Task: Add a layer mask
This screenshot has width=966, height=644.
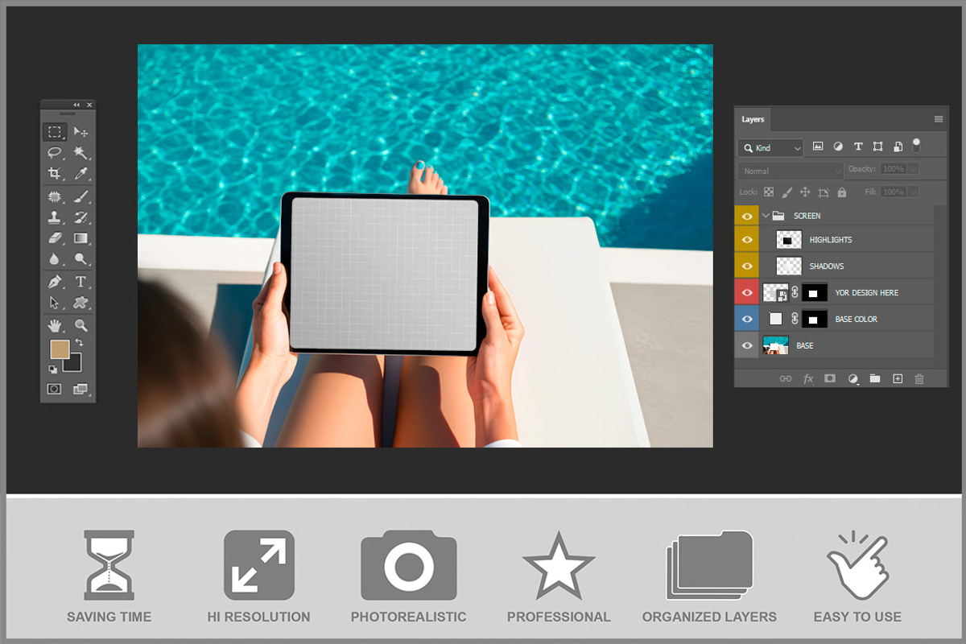Action: (830, 378)
